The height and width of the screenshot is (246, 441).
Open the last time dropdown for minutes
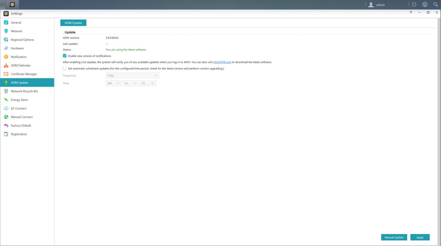[x=148, y=83]
